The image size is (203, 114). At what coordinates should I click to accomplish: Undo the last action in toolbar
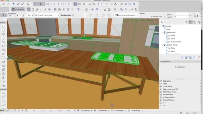pos(4,4)
